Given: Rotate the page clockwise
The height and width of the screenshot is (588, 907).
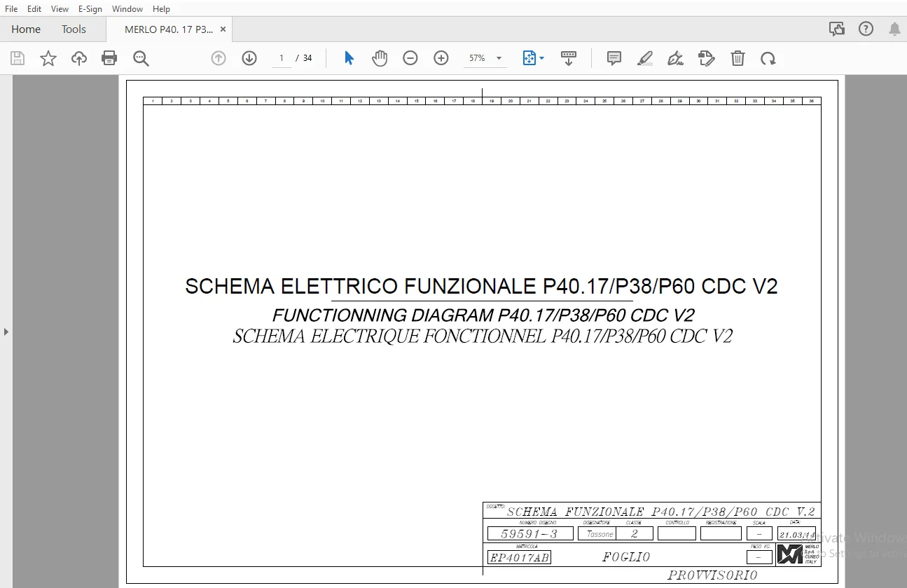Looking at the screenshot, I should pos(768,58).
